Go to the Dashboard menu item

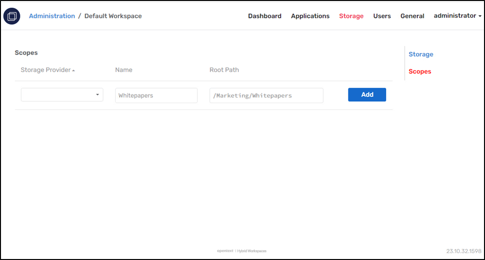tap(265, 16)
